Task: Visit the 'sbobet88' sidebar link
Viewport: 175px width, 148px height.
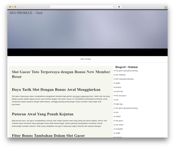Action: (119, 129)
